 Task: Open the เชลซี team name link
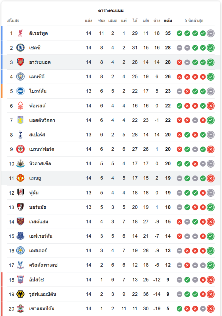(x=35, y=48)
